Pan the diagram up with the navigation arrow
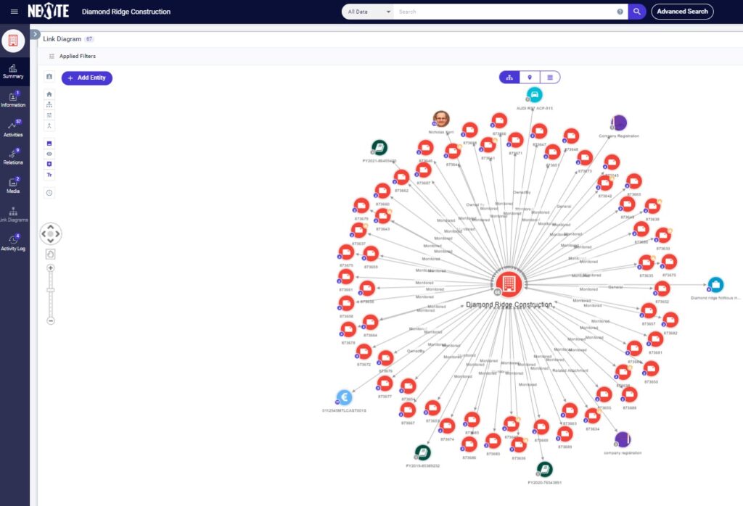Viewport: 743px width, 506px height. click(51, 227)
